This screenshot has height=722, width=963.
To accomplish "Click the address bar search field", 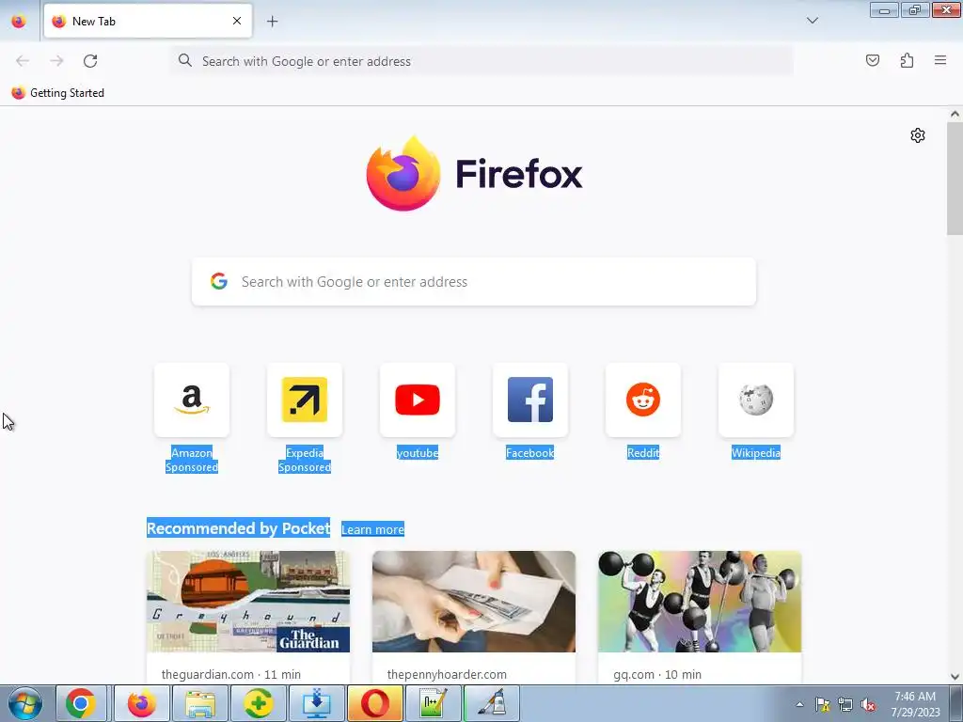I will 481,61.
